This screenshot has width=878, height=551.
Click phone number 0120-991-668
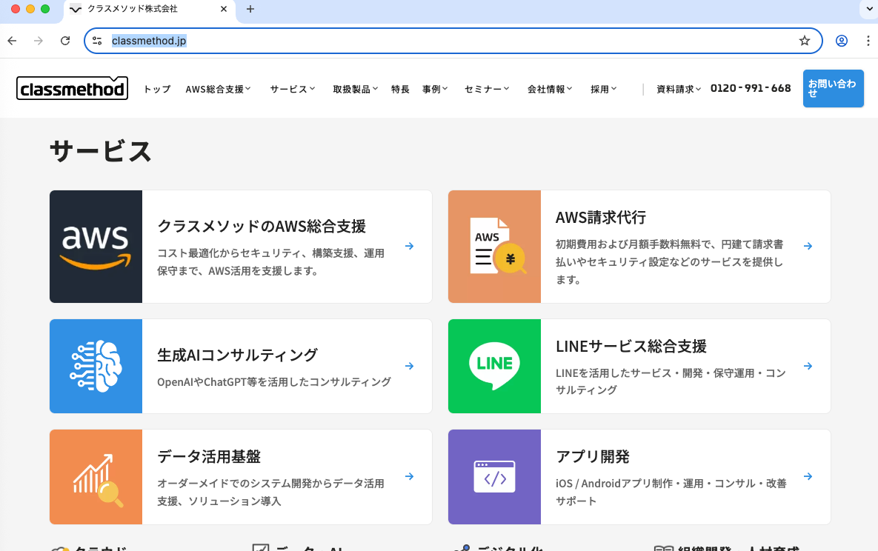[751, 88]
